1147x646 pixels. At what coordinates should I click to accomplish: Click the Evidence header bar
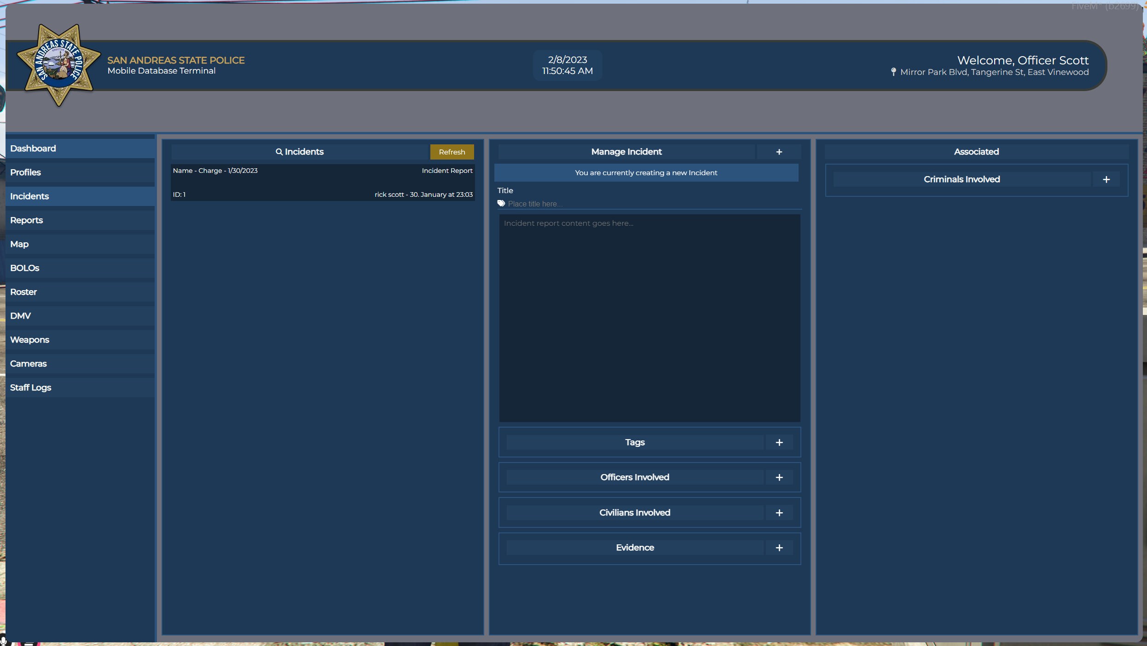635,548
